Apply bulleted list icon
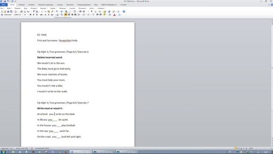The height and width of the screenshot is (154, 273). pos(84,15)
